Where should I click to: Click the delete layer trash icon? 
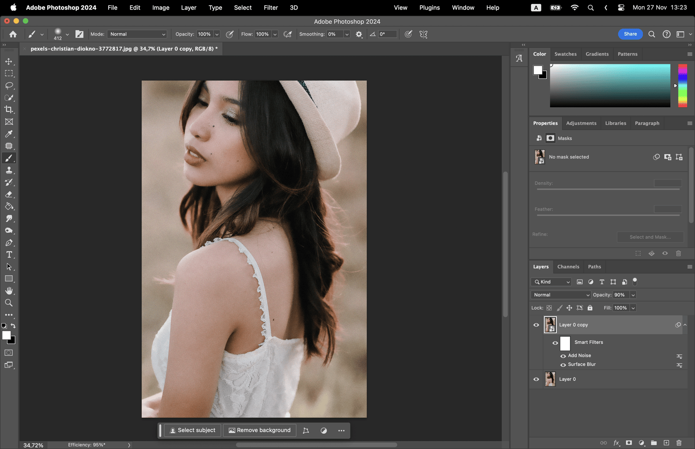[x=679, y=443]
